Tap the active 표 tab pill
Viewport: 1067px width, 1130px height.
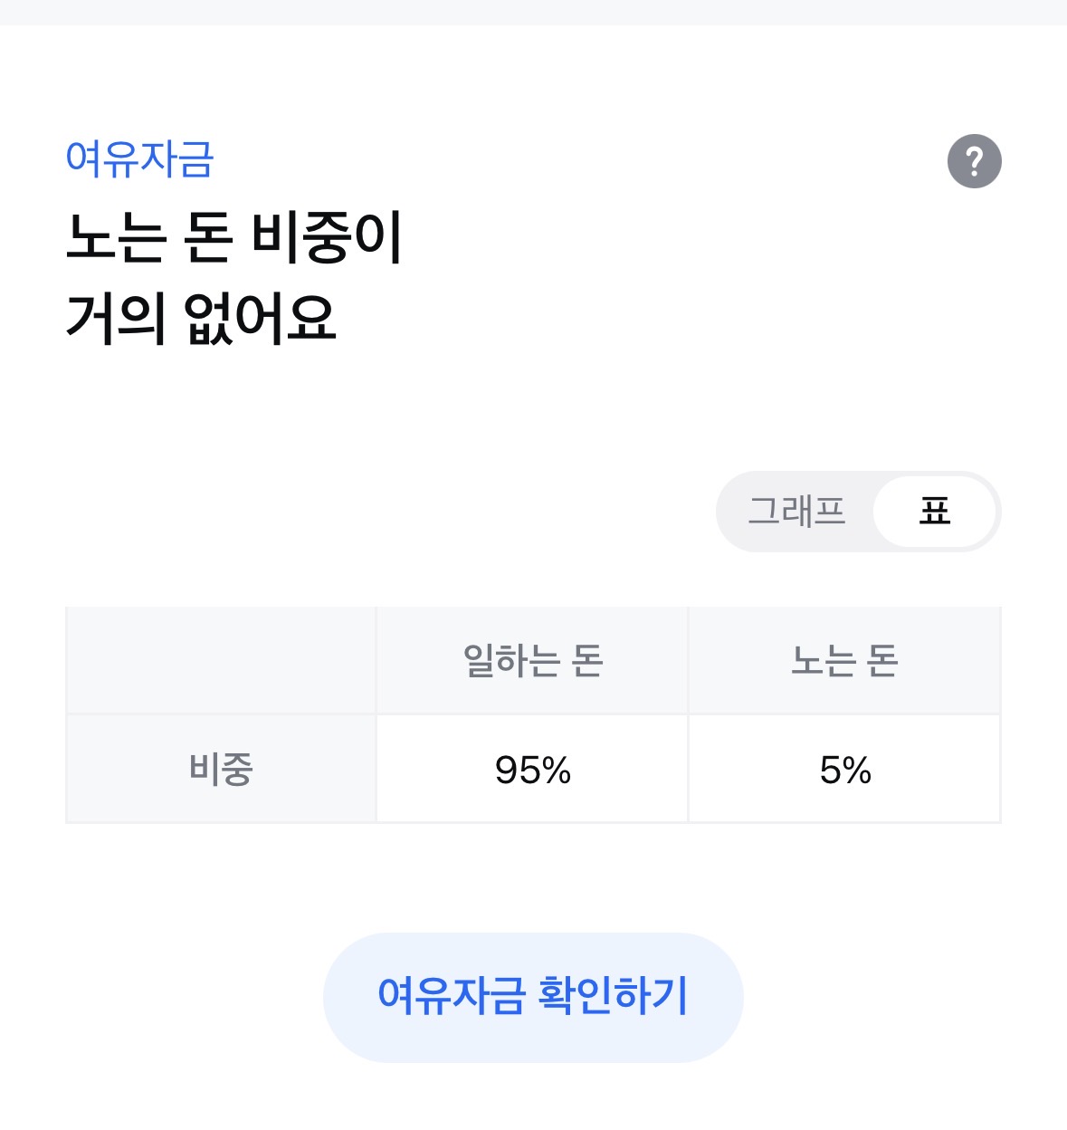pos(934,512)
